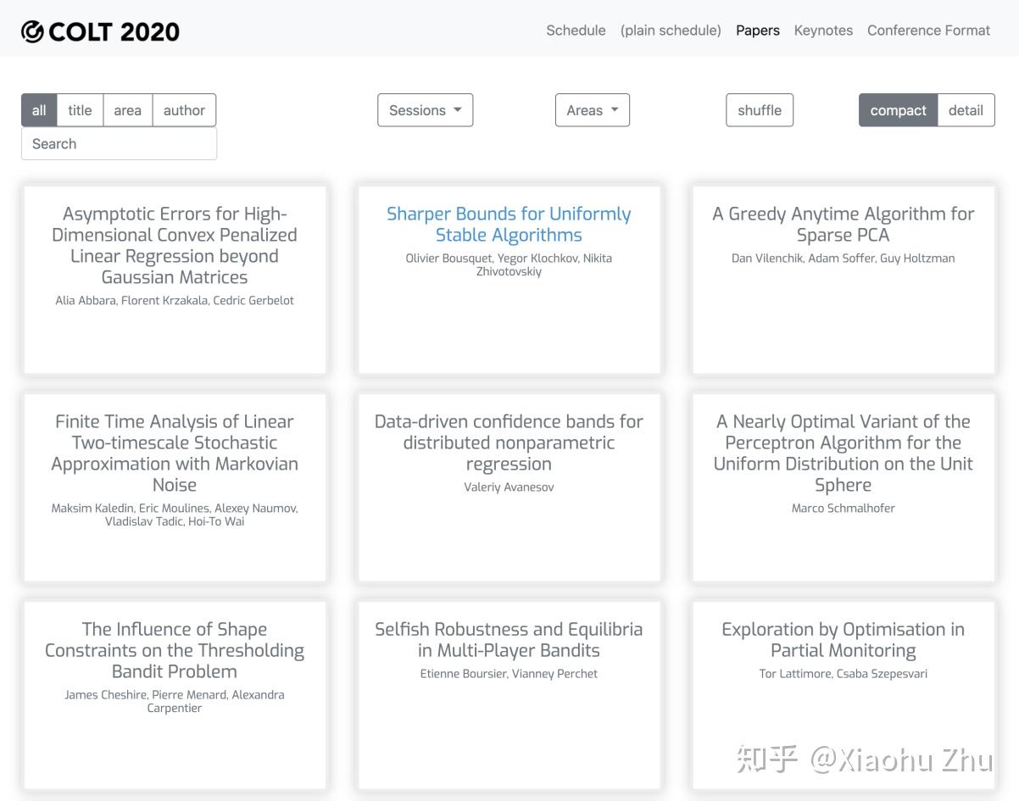Open the Schedule nav link
Screen dimensions: 1019x801
tap(576, 31)
